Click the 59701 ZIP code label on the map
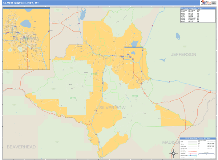The width and height of the screenshot is (218, 160). (x=135, y=96)
